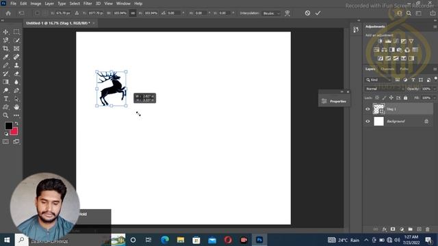
Task: Set the background color red swatch
Action: [x=15, y=132]
